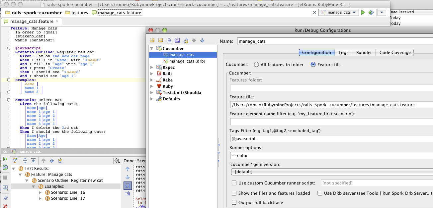The image size is (433, 208).
Task: Open edit defaults wrench icon in dialog toolbar
Action: 186,40
